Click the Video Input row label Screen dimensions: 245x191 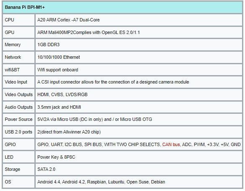click(16, 82)
